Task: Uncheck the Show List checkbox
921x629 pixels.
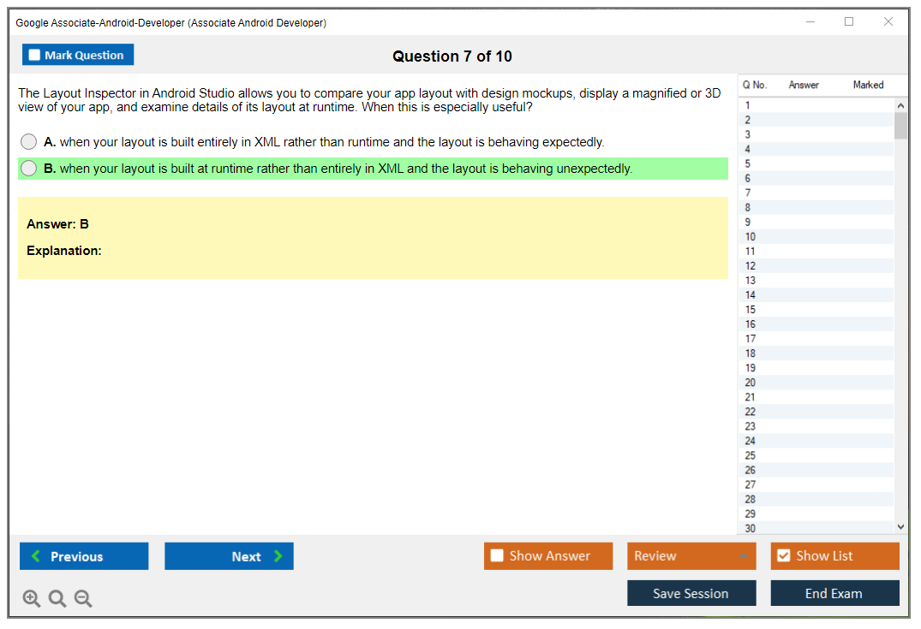Action: [783, 556]
